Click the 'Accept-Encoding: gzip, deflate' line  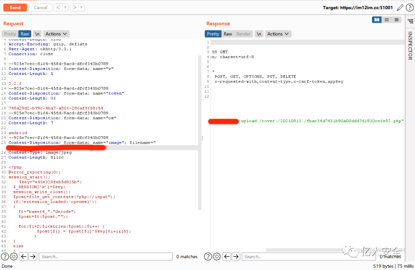point(48,44)
